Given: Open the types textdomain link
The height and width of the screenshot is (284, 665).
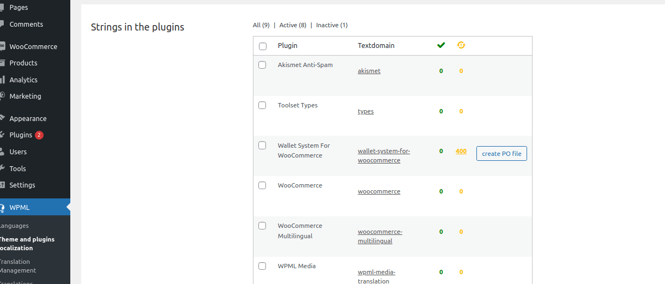Looking at the screenshot, I should pos(366,111).
